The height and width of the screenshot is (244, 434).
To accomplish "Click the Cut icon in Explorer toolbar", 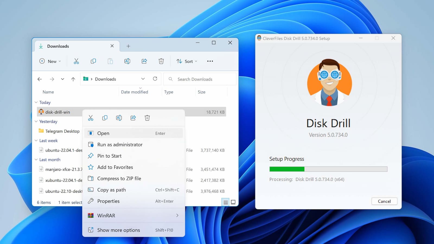I will [x=76, y=61].
